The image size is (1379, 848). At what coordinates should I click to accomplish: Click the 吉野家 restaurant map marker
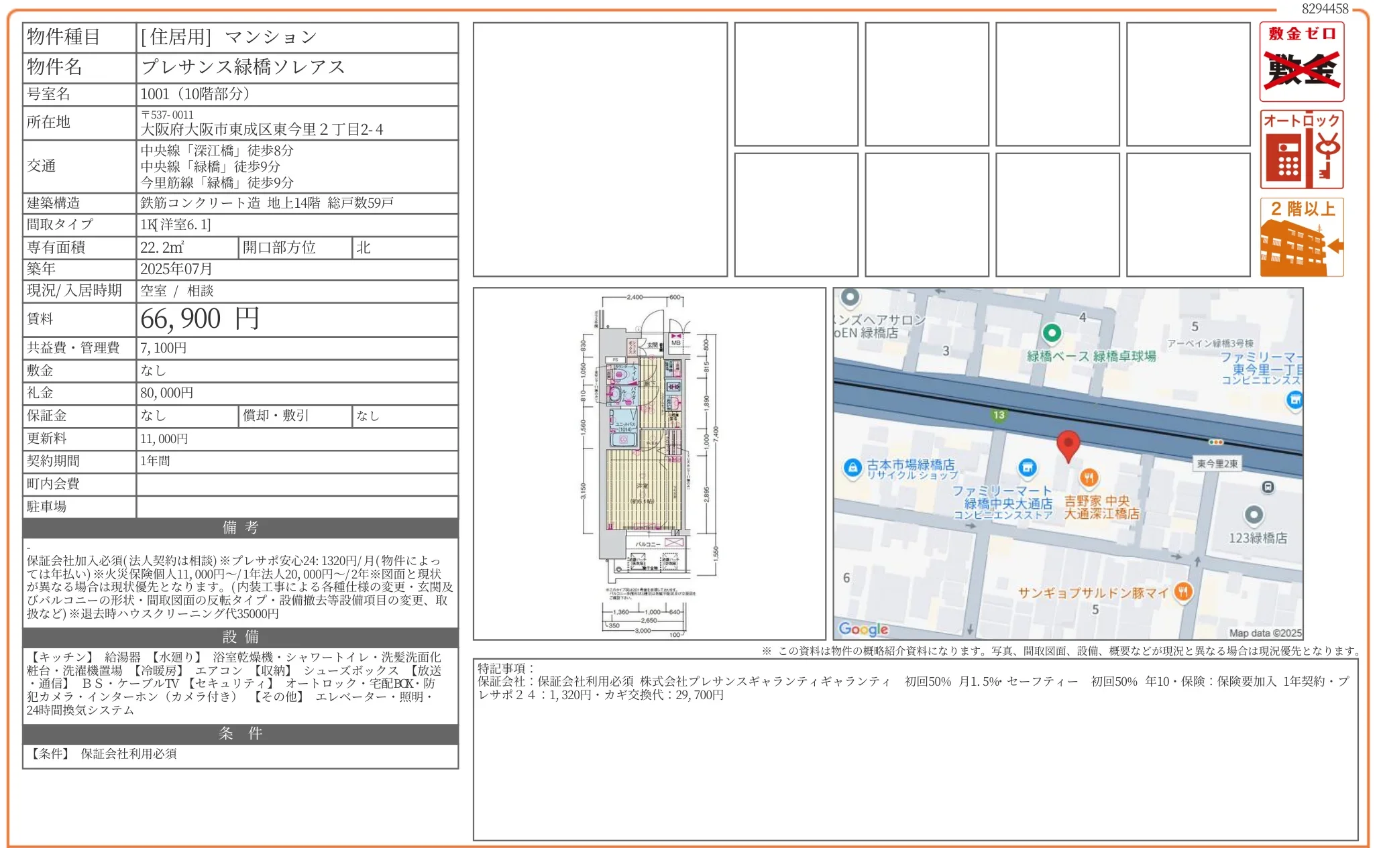click(1089, 478)
